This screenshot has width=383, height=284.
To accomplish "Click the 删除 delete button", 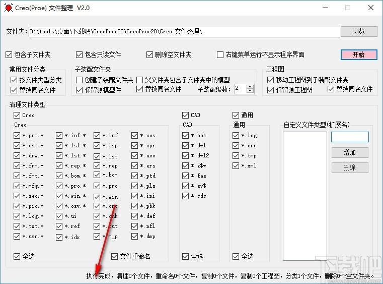I will [350, 167].
